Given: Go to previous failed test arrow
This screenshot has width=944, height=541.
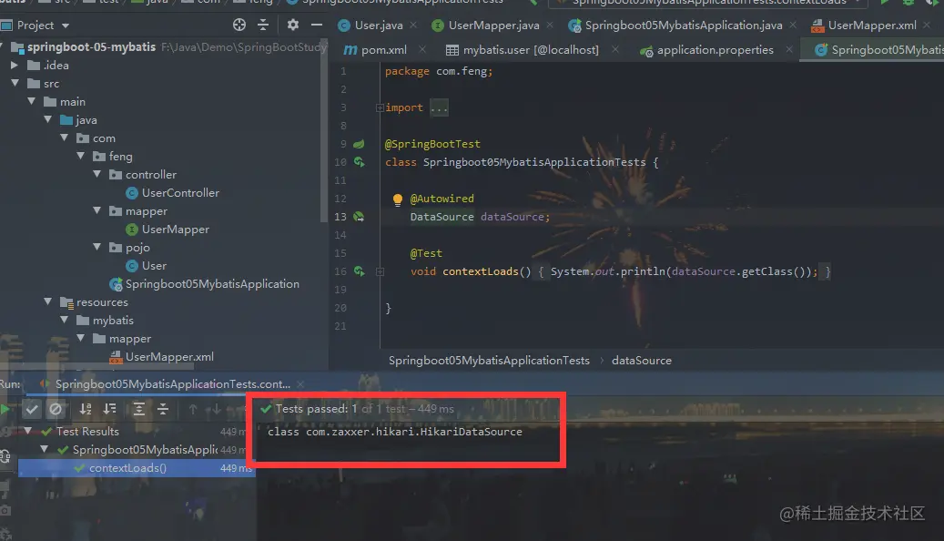Looking at the screenshot, I should click(193, 409).
